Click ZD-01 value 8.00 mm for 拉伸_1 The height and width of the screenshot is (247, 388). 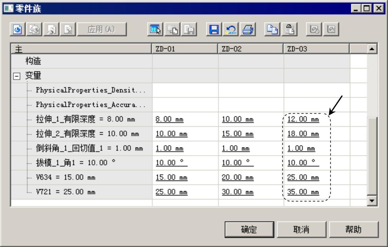(170, 119)
